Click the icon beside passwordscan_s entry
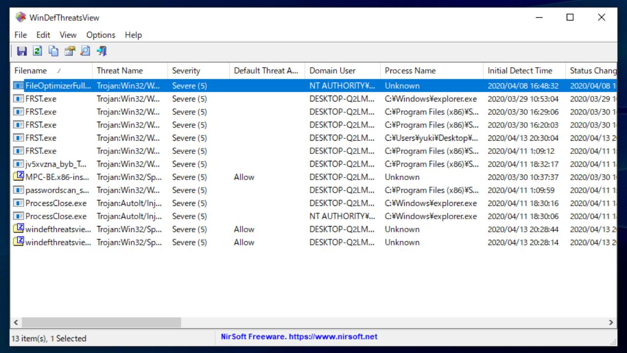Viewport: 627px width, 353px height. point(18,190)
